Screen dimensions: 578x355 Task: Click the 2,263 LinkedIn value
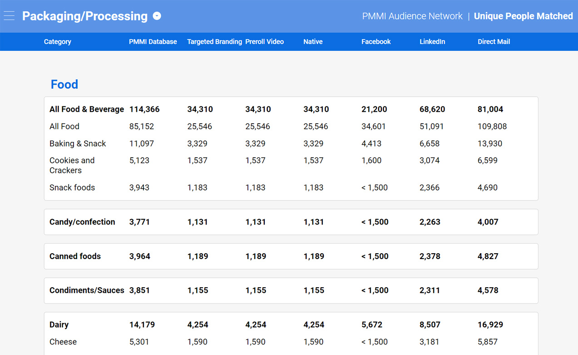point(430,222)
